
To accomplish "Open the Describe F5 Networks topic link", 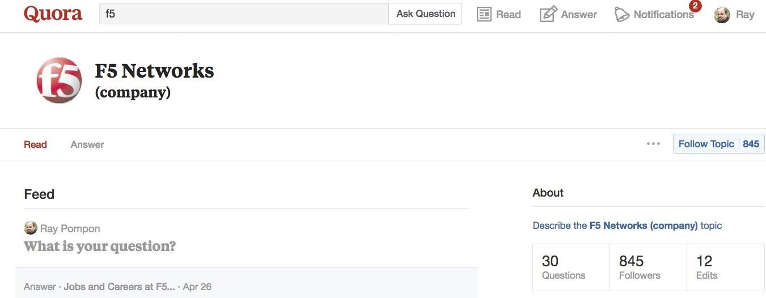I will [627, 225].
